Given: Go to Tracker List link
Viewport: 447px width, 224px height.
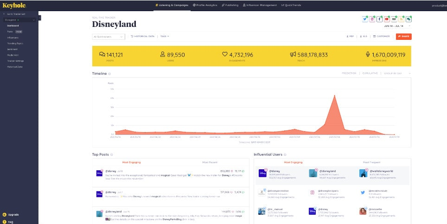Looking at the screenshot, I should (x=14, y=14).
